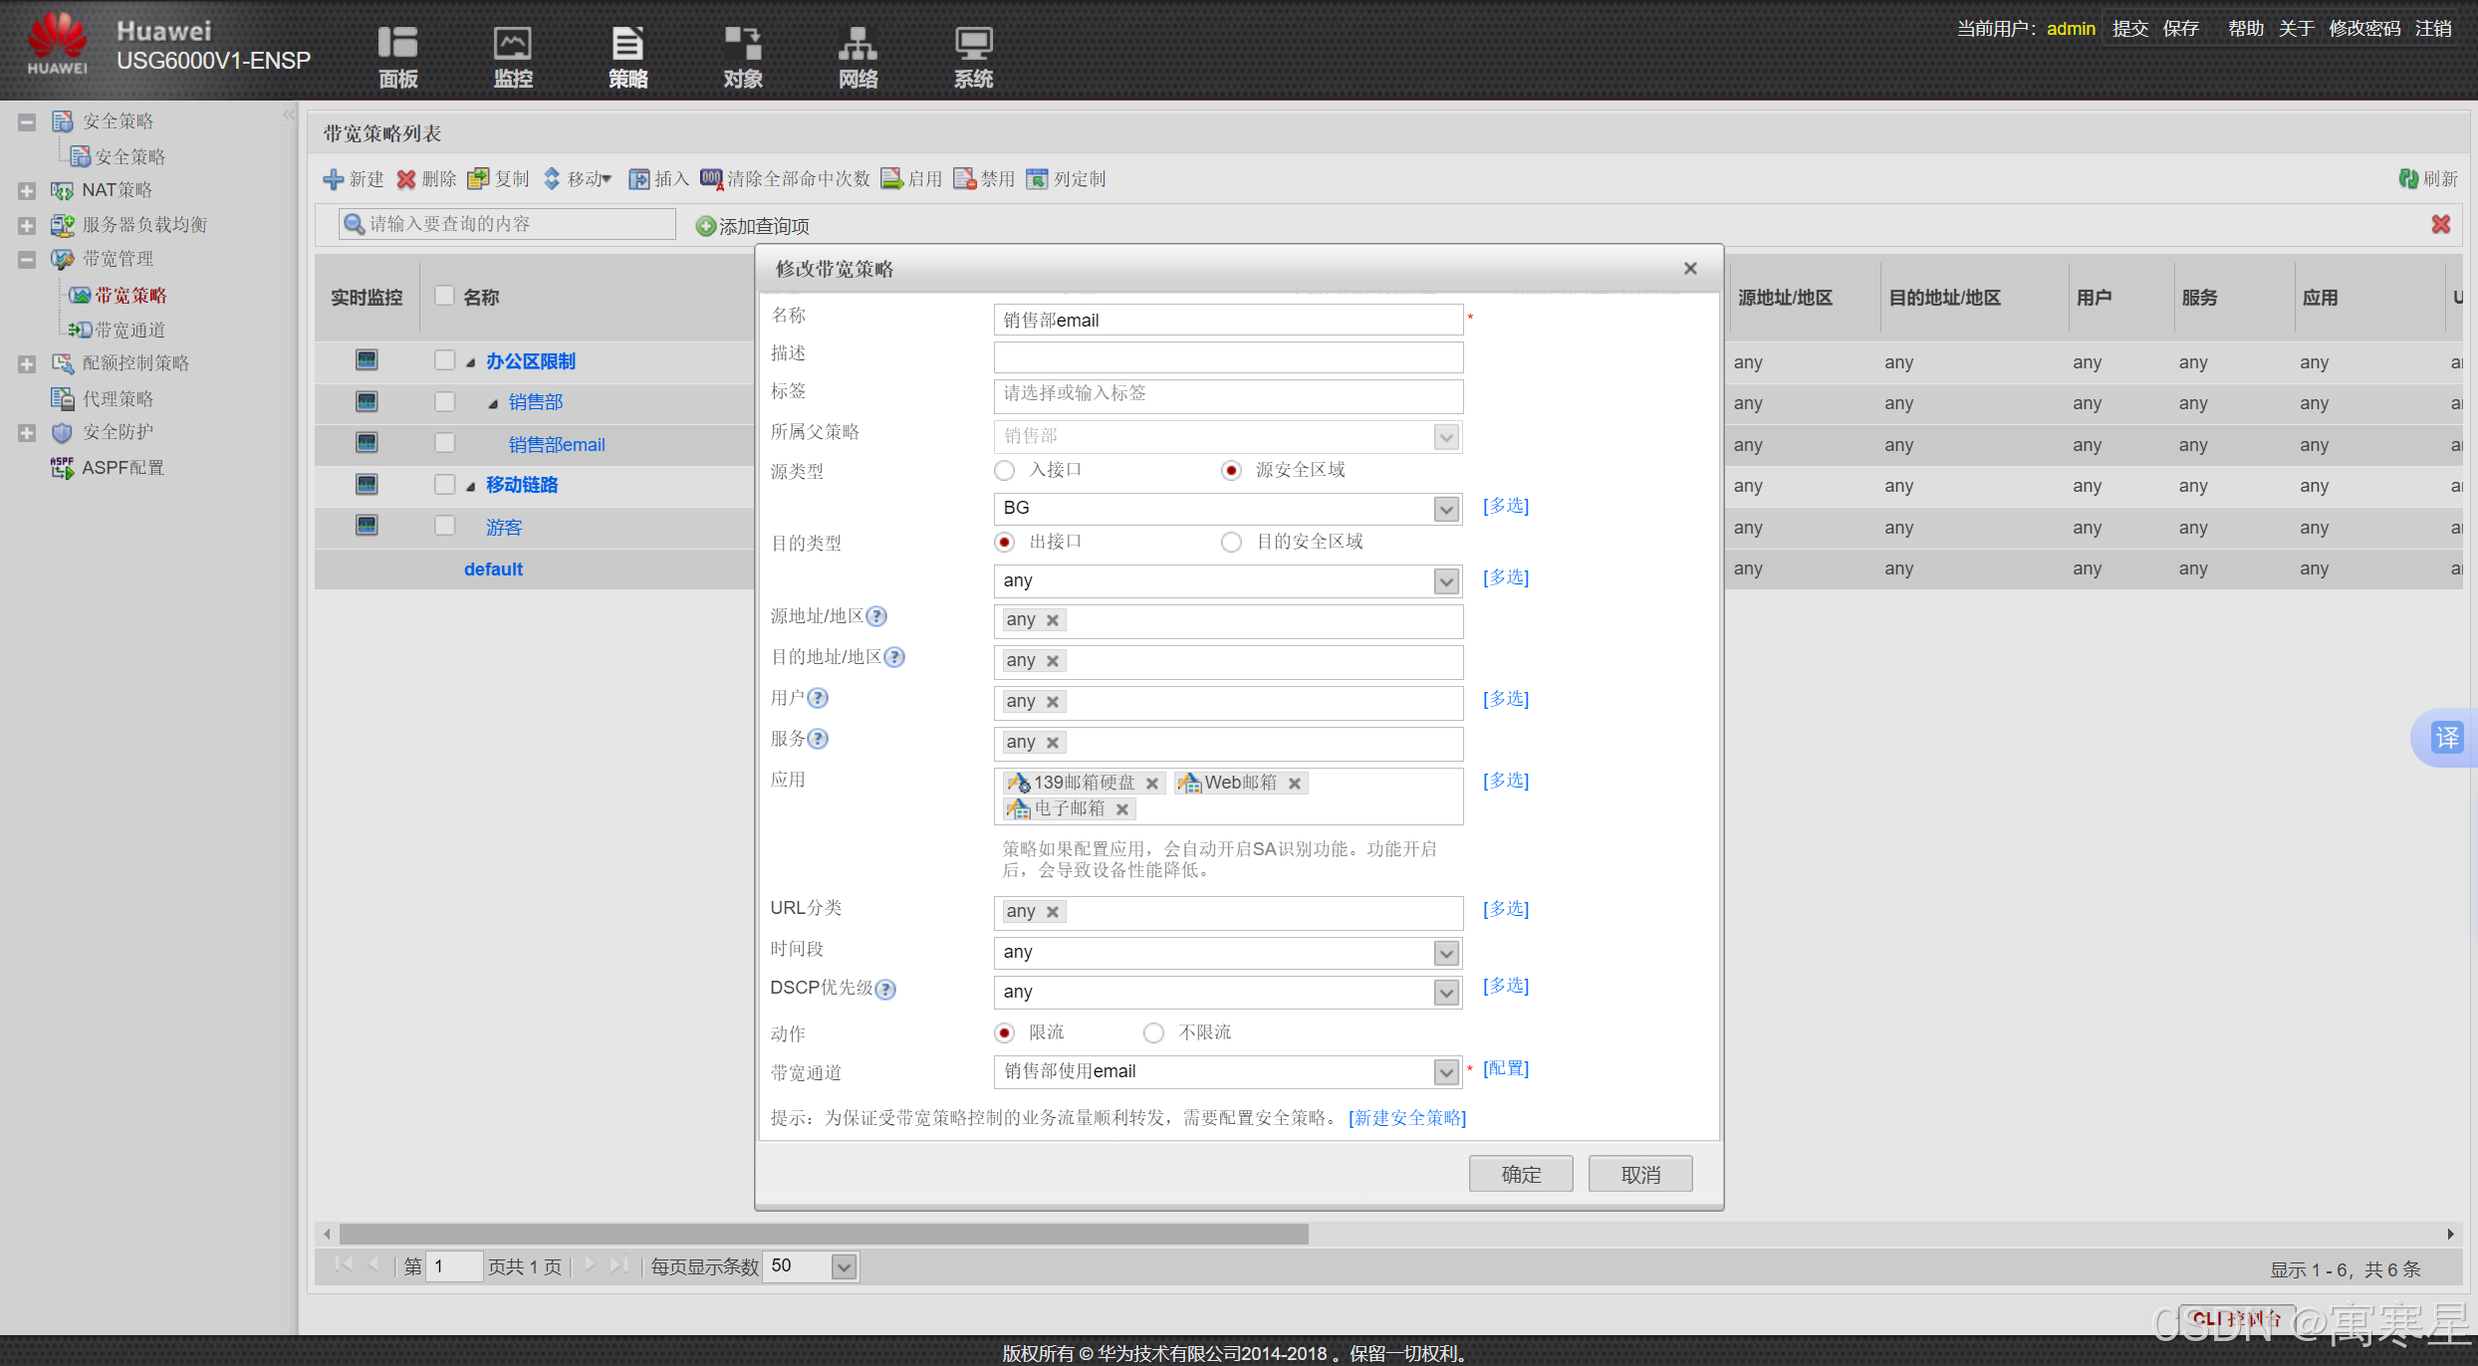Select the 不限流 action radio

pos(1153,1032)
